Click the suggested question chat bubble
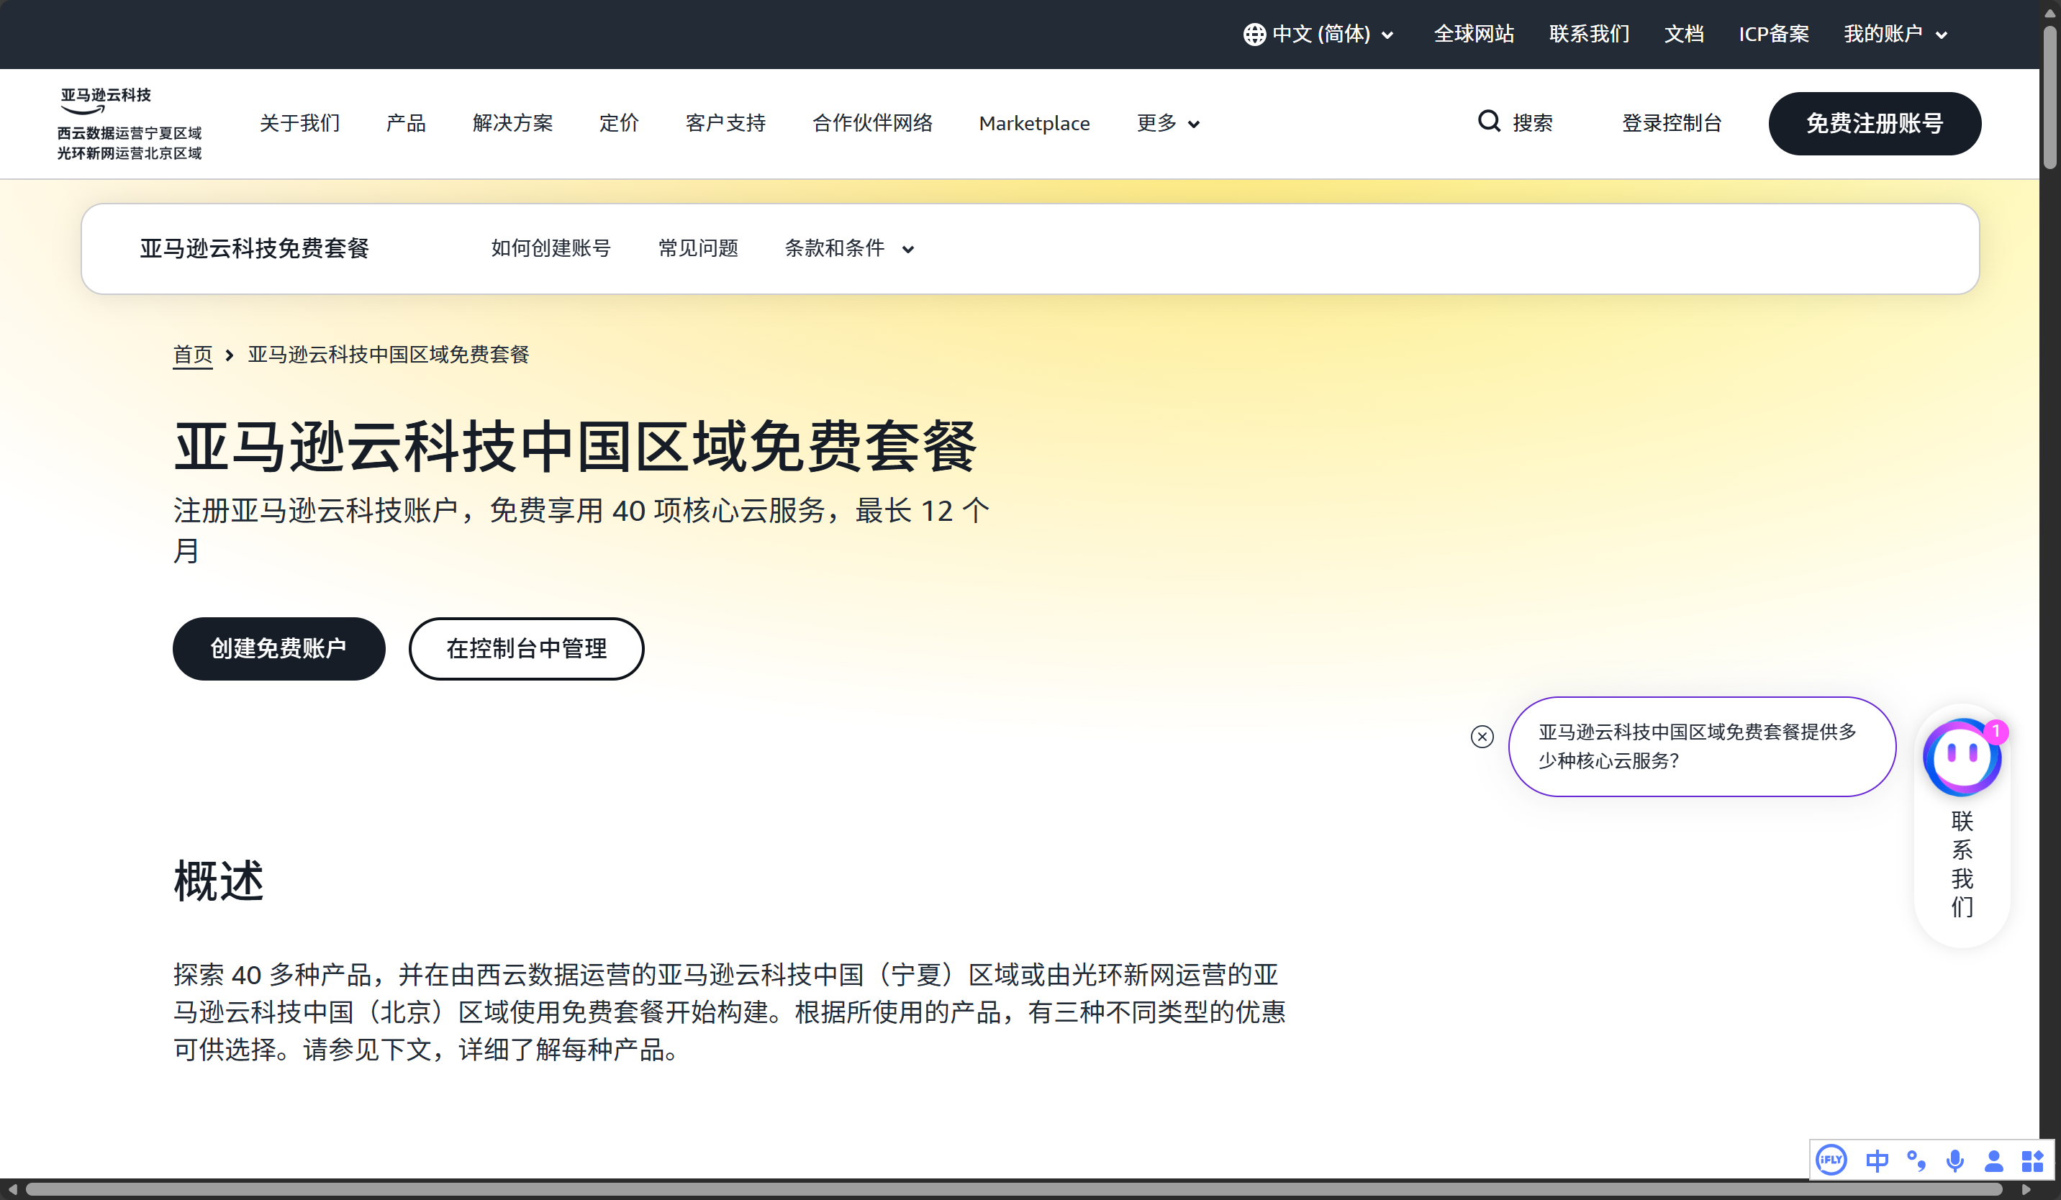Screen dimensions: 2061x1200 [1702, 746]
